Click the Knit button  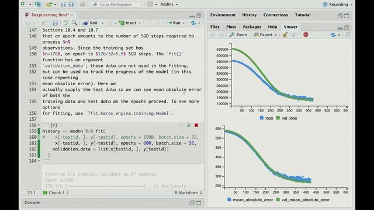pyautogui.click(x=90, y=23)
